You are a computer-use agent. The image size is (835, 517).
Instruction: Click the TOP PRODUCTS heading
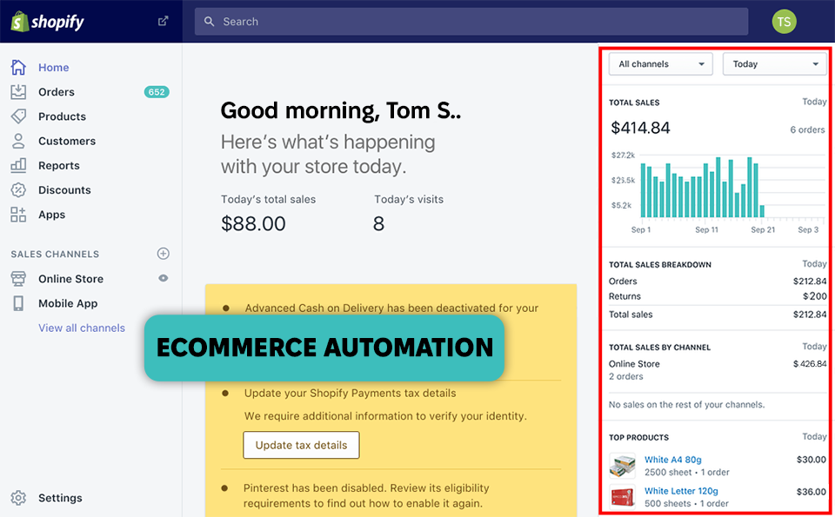pos(638,437)
